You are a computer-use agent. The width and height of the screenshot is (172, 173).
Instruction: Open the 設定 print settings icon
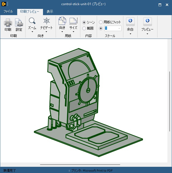19,22
